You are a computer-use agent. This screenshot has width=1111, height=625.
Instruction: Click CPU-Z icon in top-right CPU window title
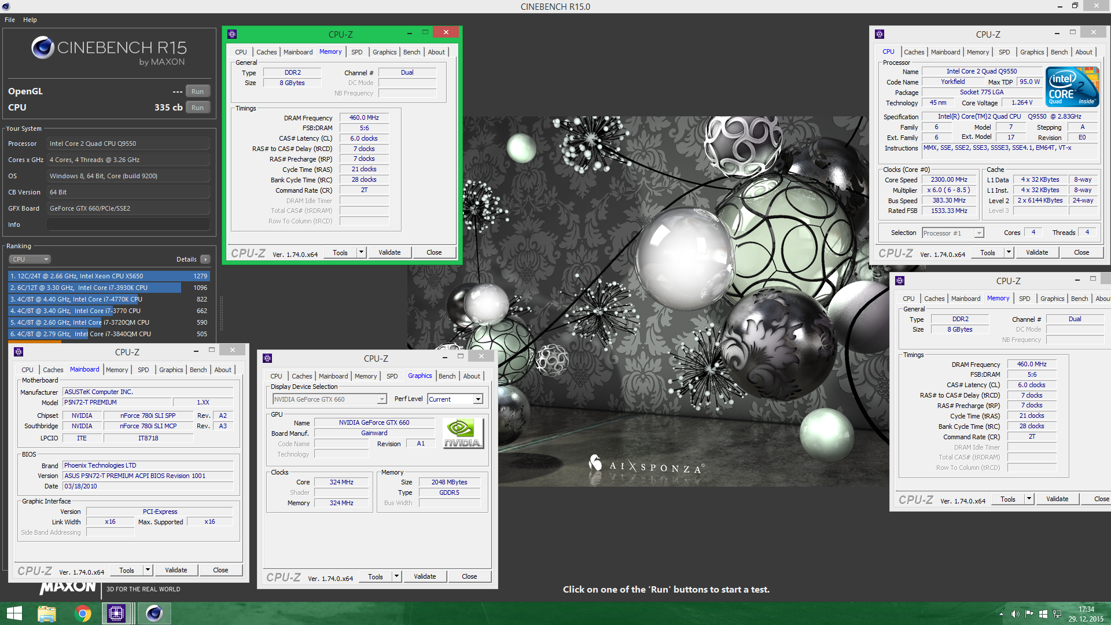880,34
